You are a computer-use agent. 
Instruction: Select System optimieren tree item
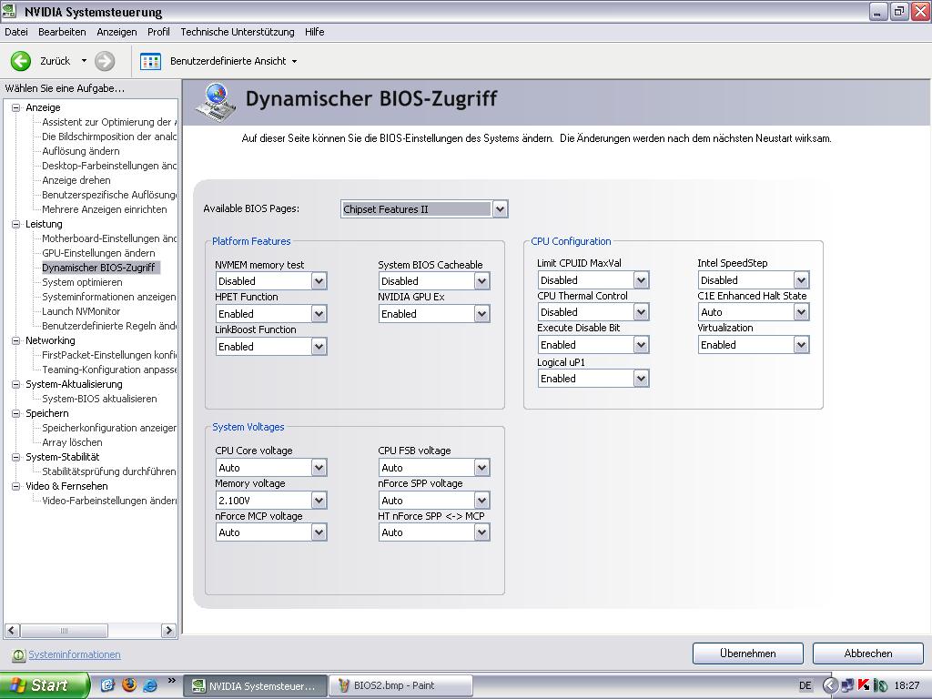[x=82, y=282]
